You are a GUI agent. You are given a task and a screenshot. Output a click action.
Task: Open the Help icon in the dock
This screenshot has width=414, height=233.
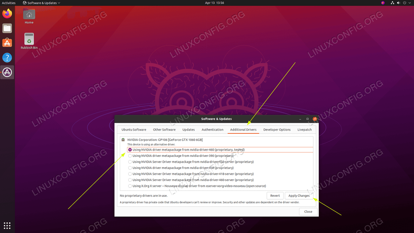[7, 58]
